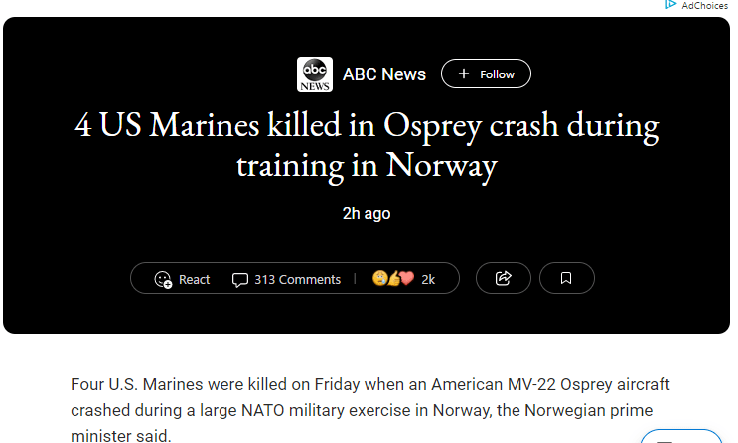Open the AdChoices text link
Image resolution: width=738 pixels, height=443 pixels.
pos(704,5)
